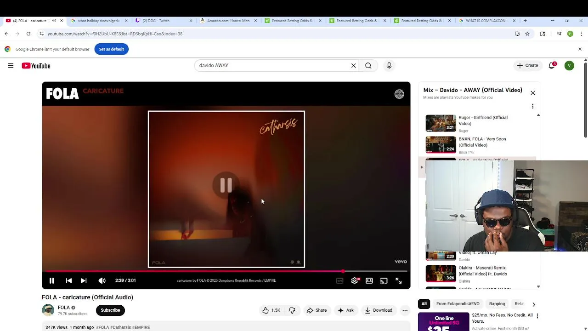Download the video
The height and width of the screenshot is (331, 588).
379,310
